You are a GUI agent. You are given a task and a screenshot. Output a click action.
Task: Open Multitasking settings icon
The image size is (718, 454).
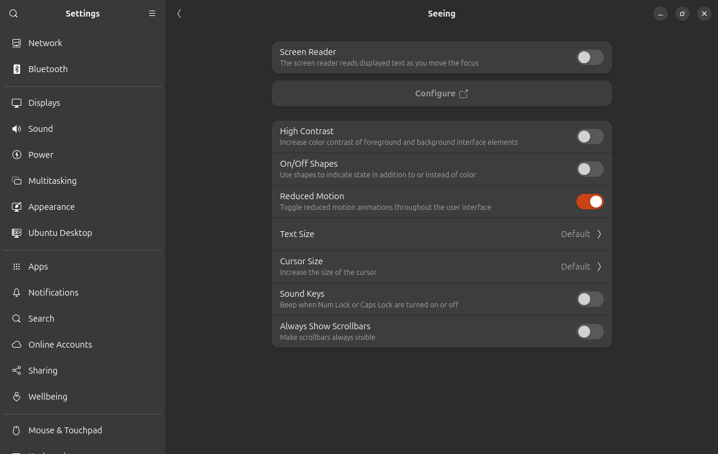point(16,180)
